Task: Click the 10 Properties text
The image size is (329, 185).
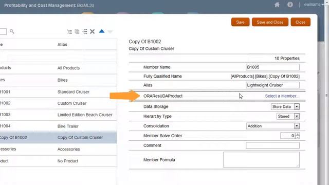Action: coord(287,58)
